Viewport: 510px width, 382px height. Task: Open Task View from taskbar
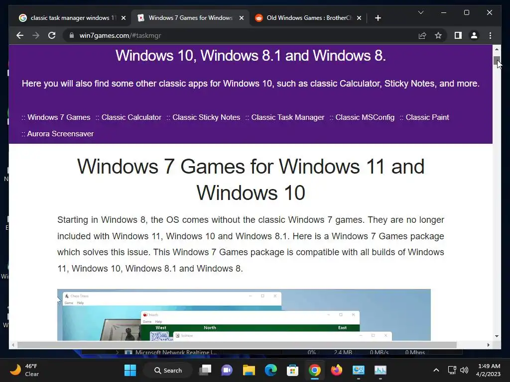click(205, 370)
